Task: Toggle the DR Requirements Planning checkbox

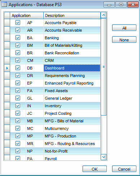Action: pos(18,76)
